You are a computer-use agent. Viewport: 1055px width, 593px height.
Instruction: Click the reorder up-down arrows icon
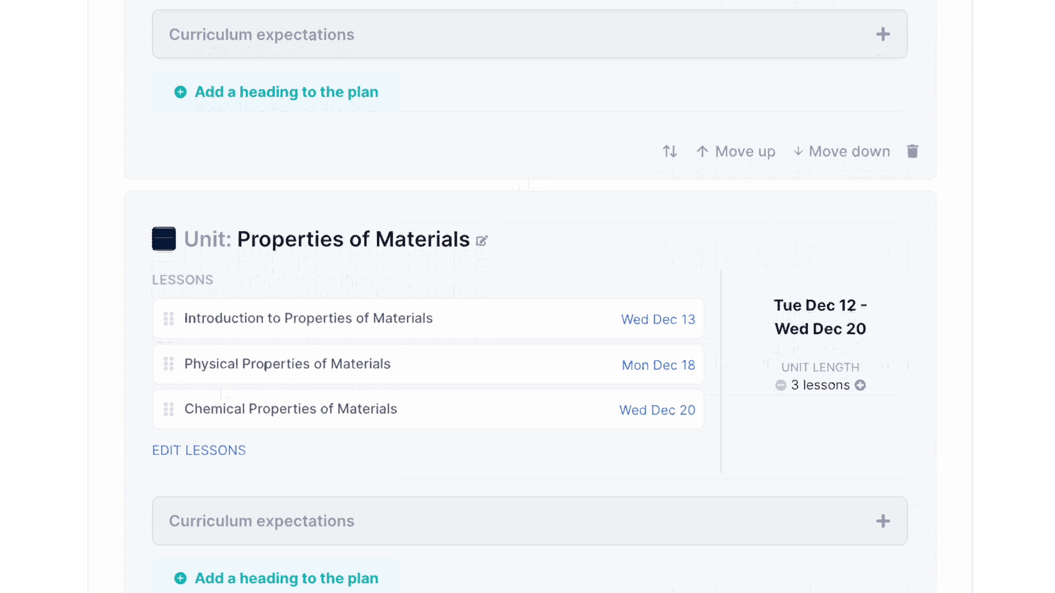[669, 151]
